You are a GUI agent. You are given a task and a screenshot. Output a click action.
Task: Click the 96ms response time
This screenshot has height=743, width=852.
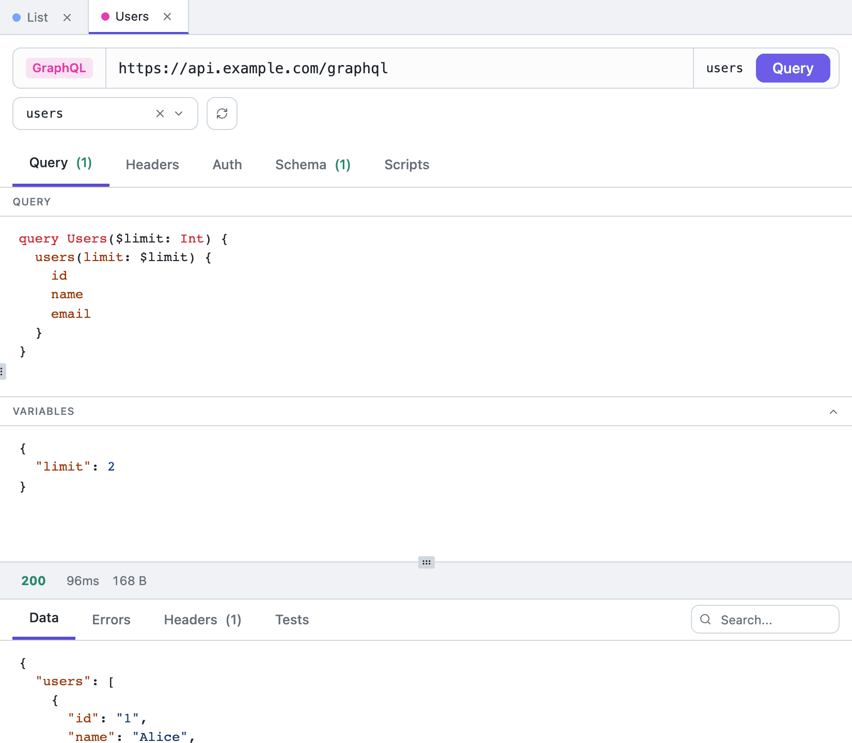point(83,581)
